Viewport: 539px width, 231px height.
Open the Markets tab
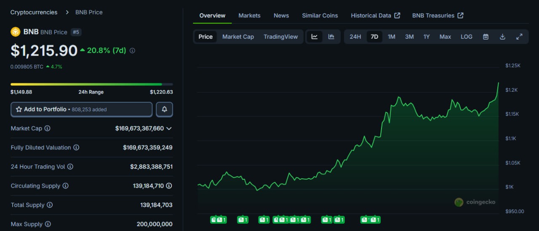tap(249, 16)
